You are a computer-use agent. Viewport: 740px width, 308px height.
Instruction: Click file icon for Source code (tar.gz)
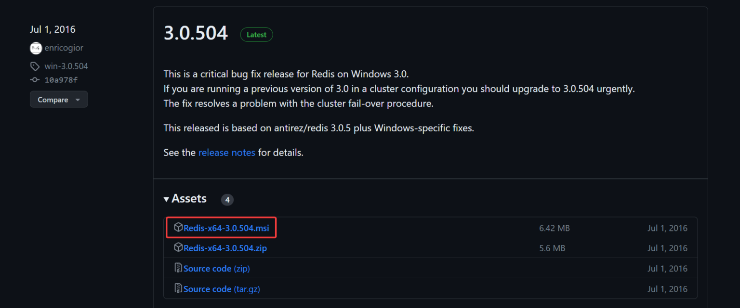[178, 288]
